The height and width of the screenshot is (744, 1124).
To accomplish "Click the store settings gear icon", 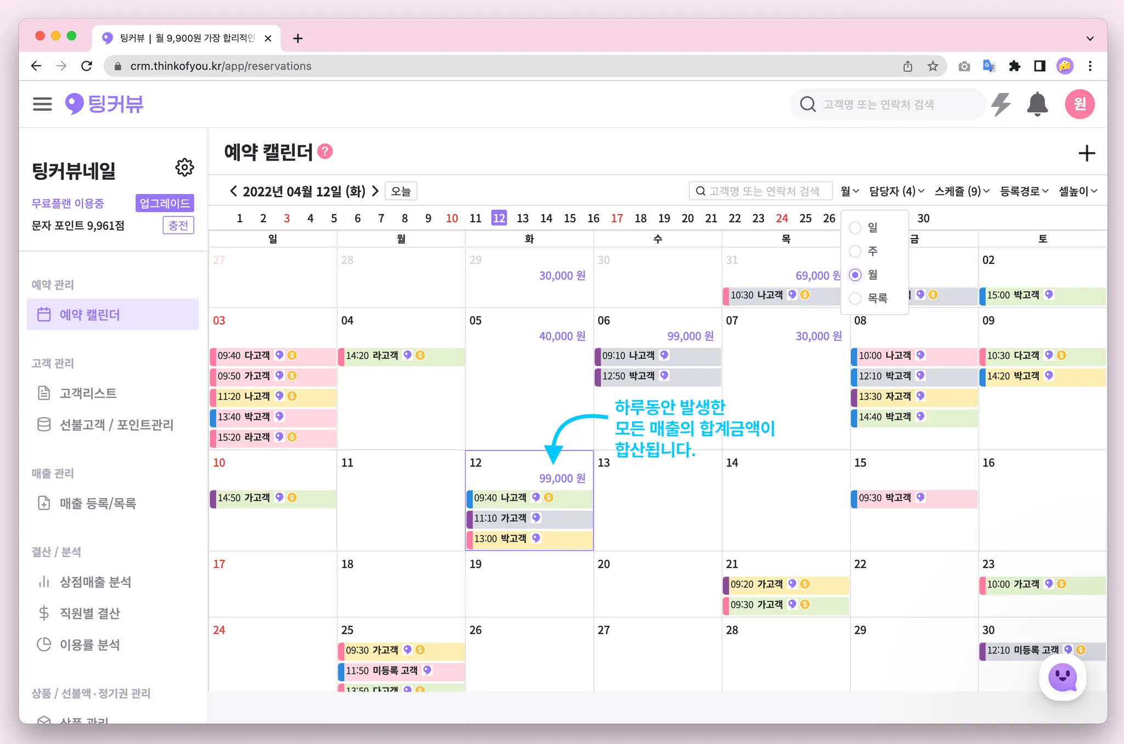I will click(x=184, y=167).
